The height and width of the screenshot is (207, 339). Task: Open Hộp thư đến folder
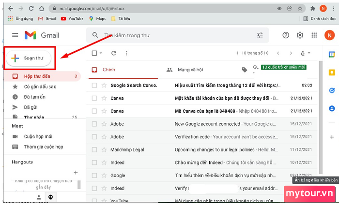(43, 76)
